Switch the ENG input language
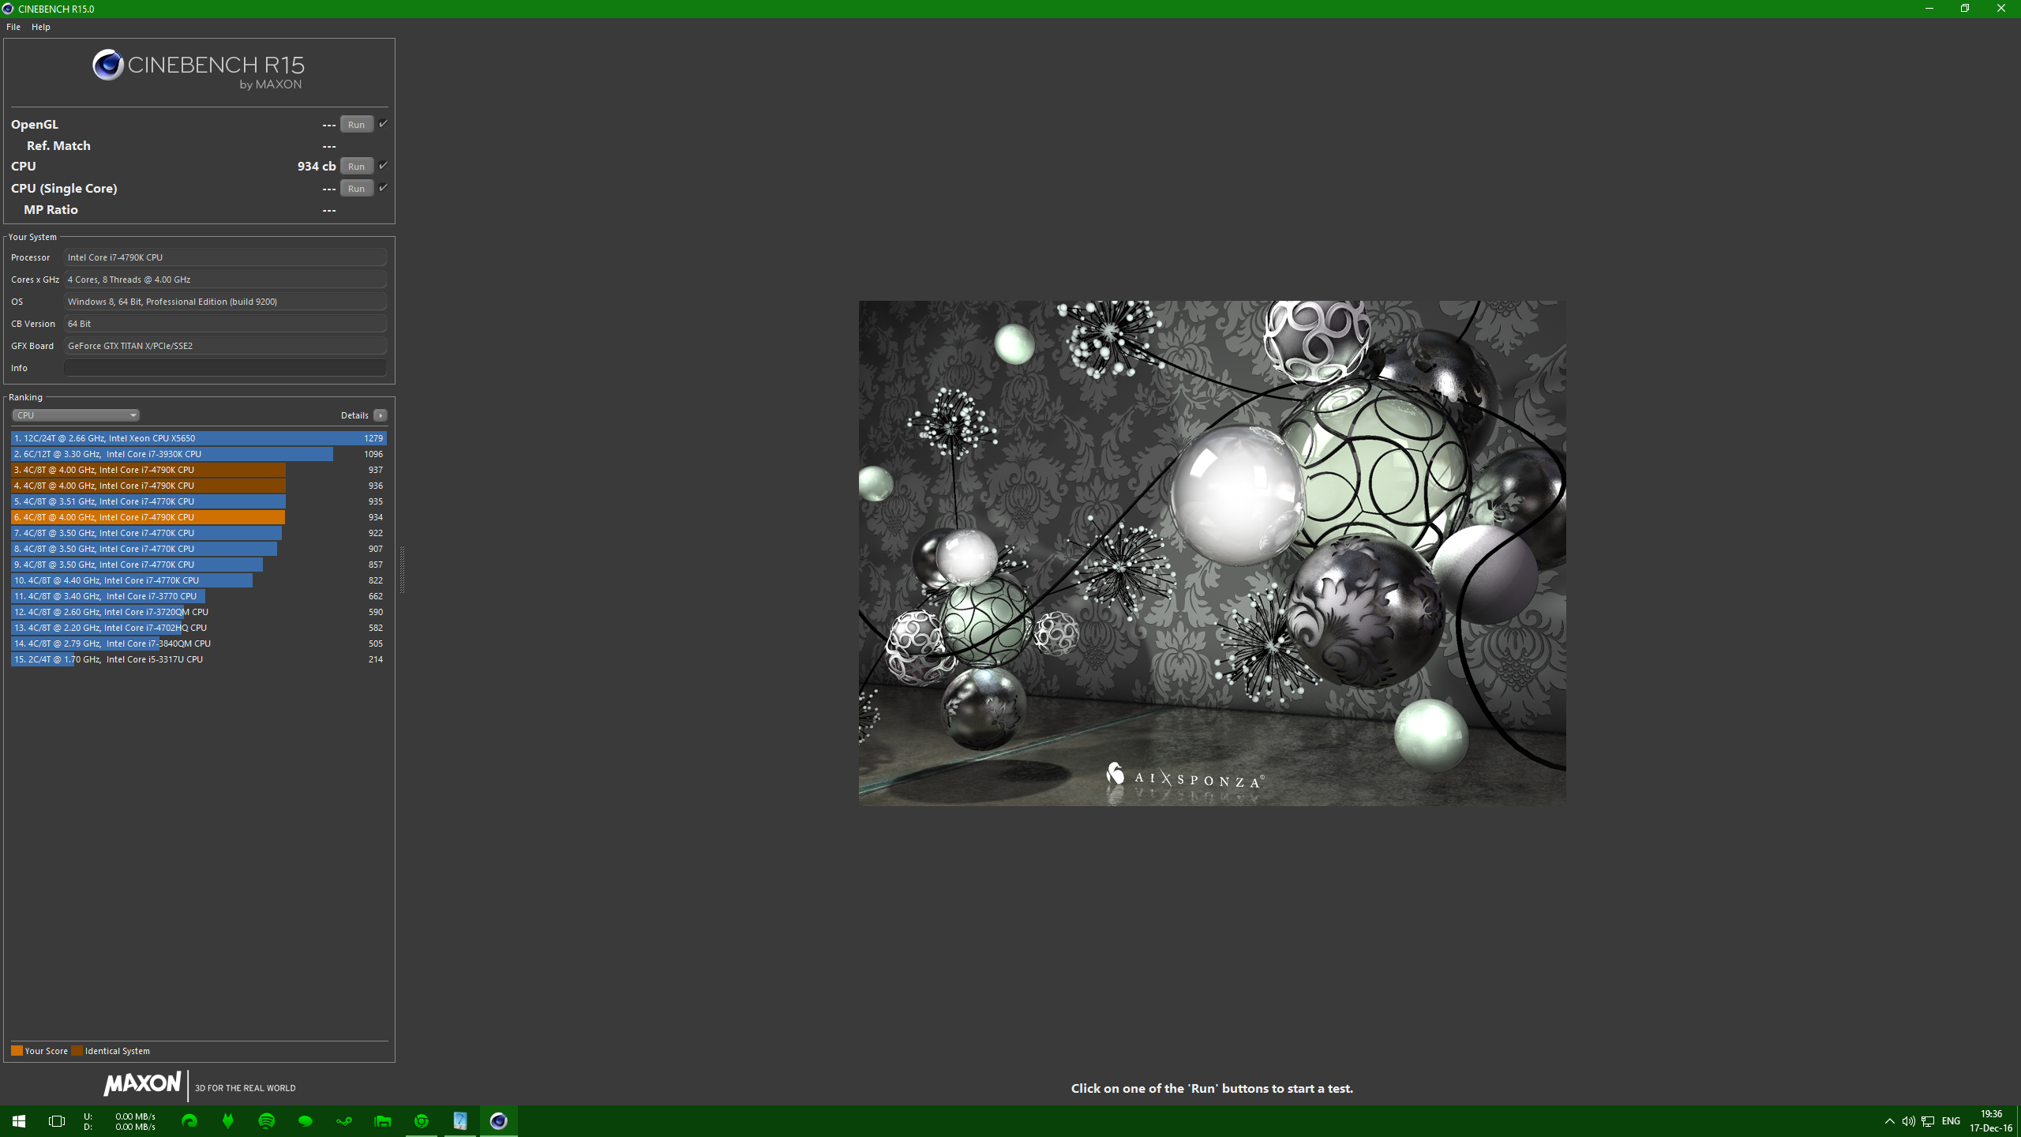This screenshot has height=1137, width=2021. 1951,1121
